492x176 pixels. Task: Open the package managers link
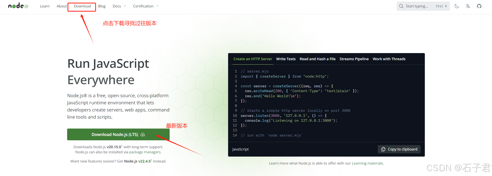pyautogui.click(x=145, y=152)
